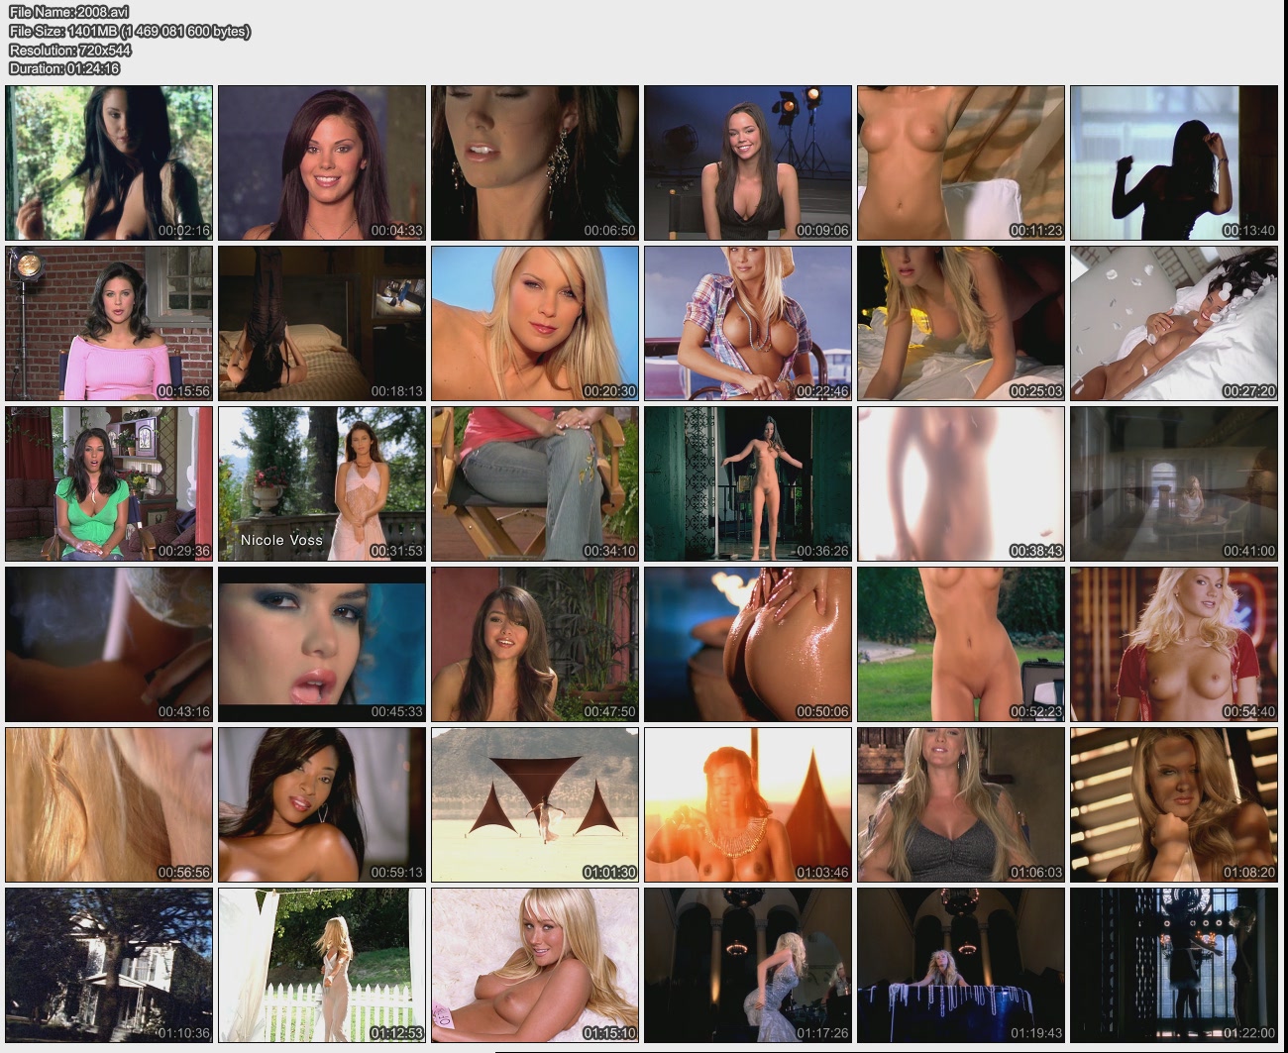Click the thumbnail marked 01:06:03

coord(961,804)
